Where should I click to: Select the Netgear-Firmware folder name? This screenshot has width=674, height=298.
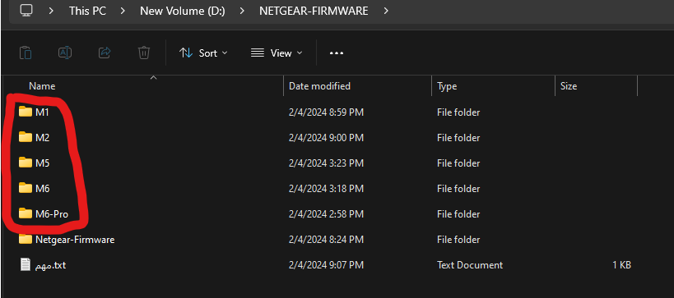pyautogui.click(x=75, y=239)
